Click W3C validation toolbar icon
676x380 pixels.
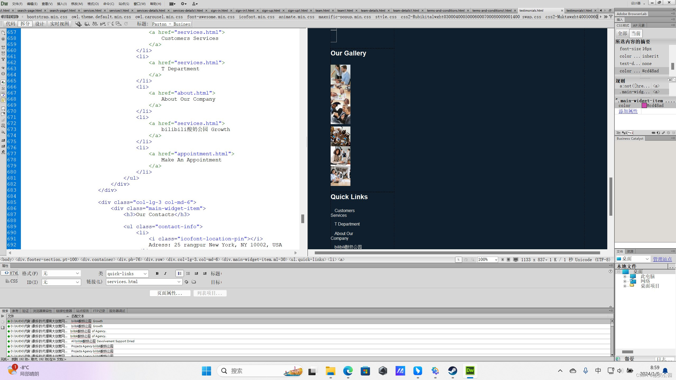pos(103,24)
